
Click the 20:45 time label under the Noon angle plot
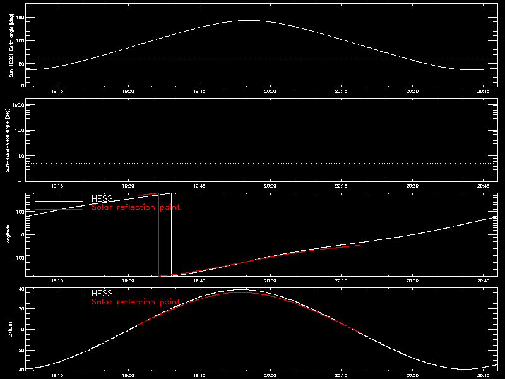pos(484,186)
